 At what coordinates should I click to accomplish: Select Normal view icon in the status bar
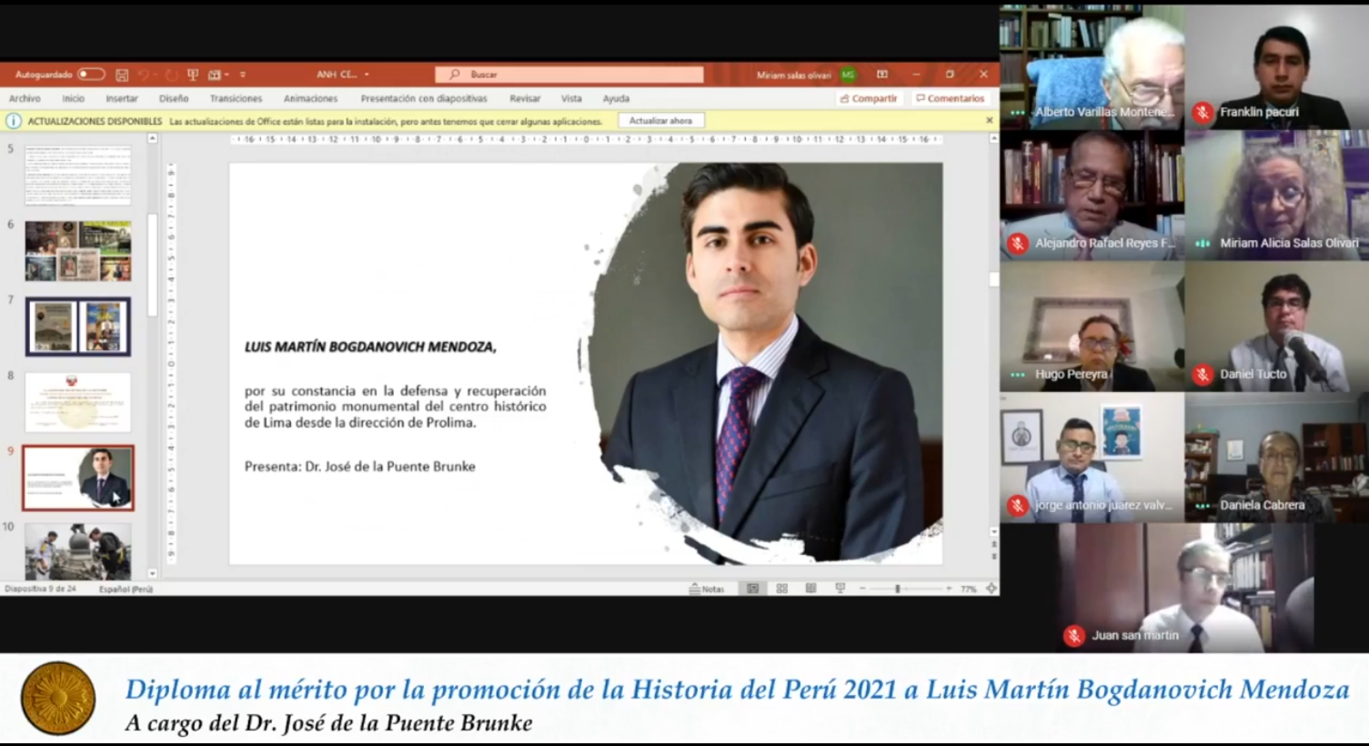(752, 589)
